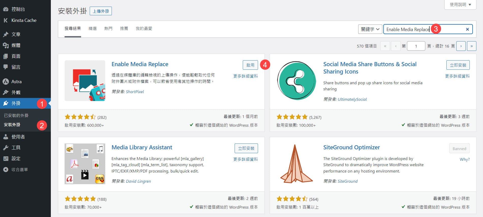Click the 啟用安裝數: 600,000+ text
This screenshot has height=217, width=483.
tap(84, 125)
